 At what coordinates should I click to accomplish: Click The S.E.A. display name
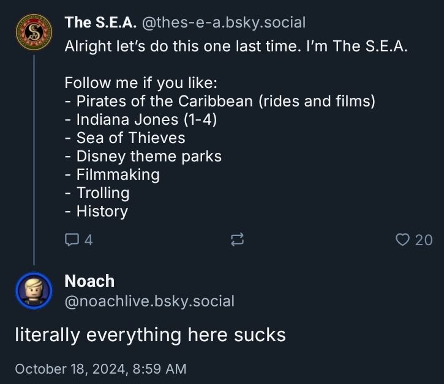pos(100,23)
